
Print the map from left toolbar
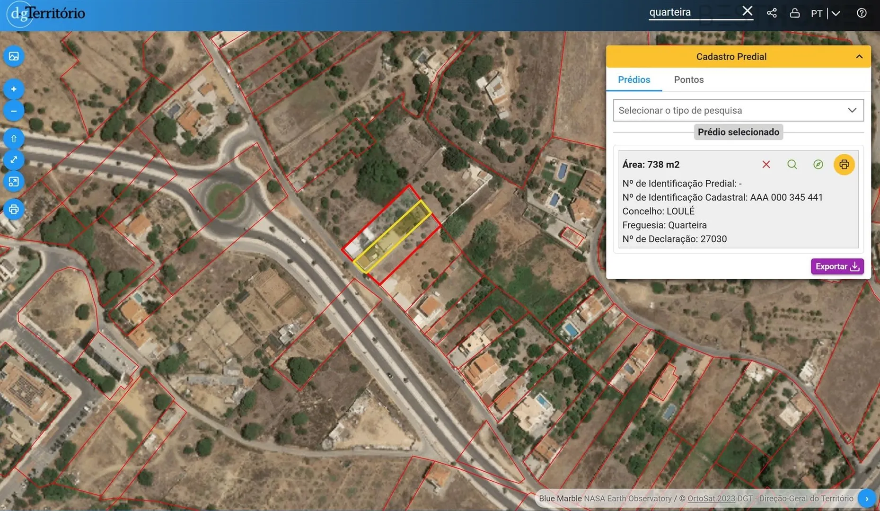[x=14, y=209]
